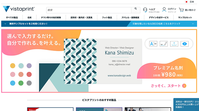Select the text size icon on banner
The width and height of the screenshot is (199, 111).
153,44
